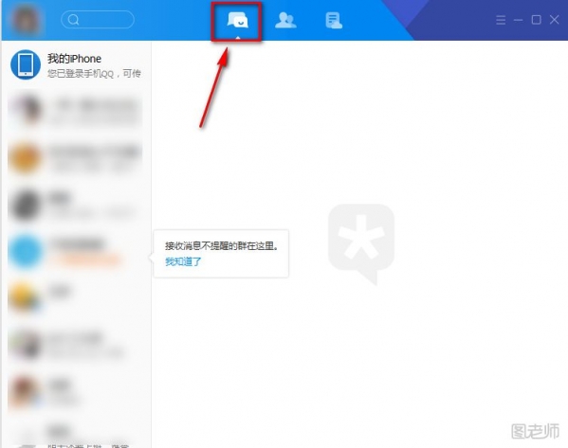This screenshot has height=448, width=568.
Task: Click the blue iPhone device icon
Action: click(26, 64)
